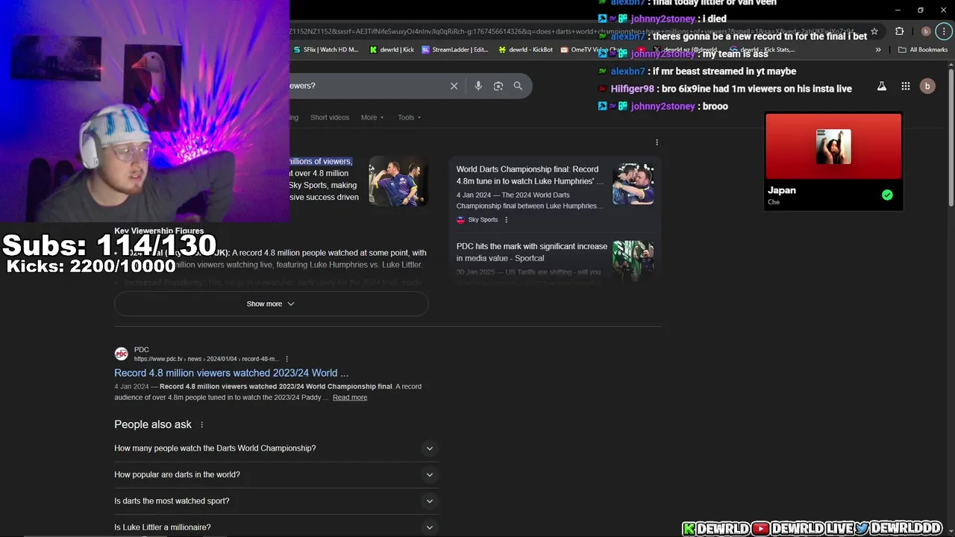Expand 'Is darts the most watched sport?'
The image size is (955, 537).
pos(275,501)
